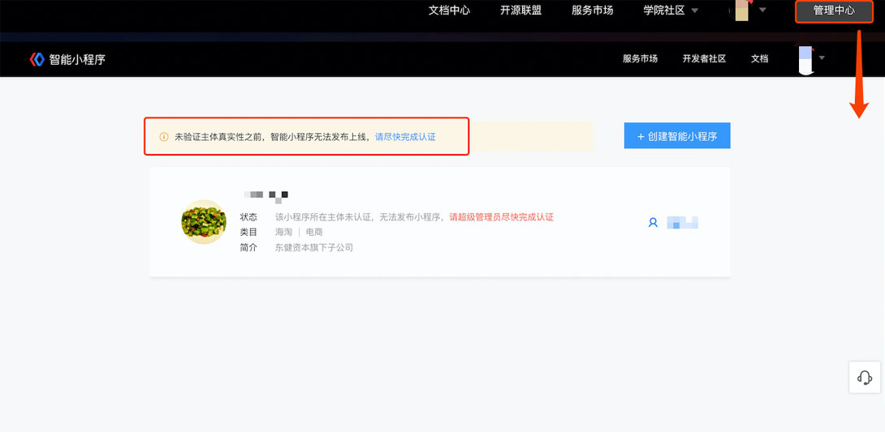Click the orange info icon in the warning banner
The width and height of the screenshot is (885, 432).
[x=164, y=137]
